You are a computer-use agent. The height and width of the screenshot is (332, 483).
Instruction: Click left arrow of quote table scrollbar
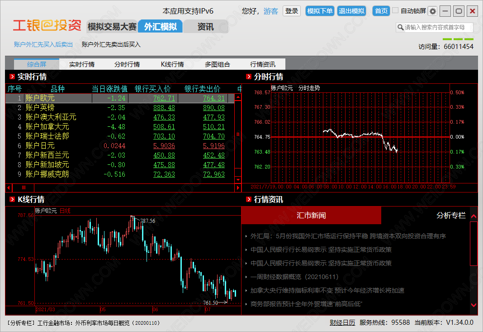[9, 188]
